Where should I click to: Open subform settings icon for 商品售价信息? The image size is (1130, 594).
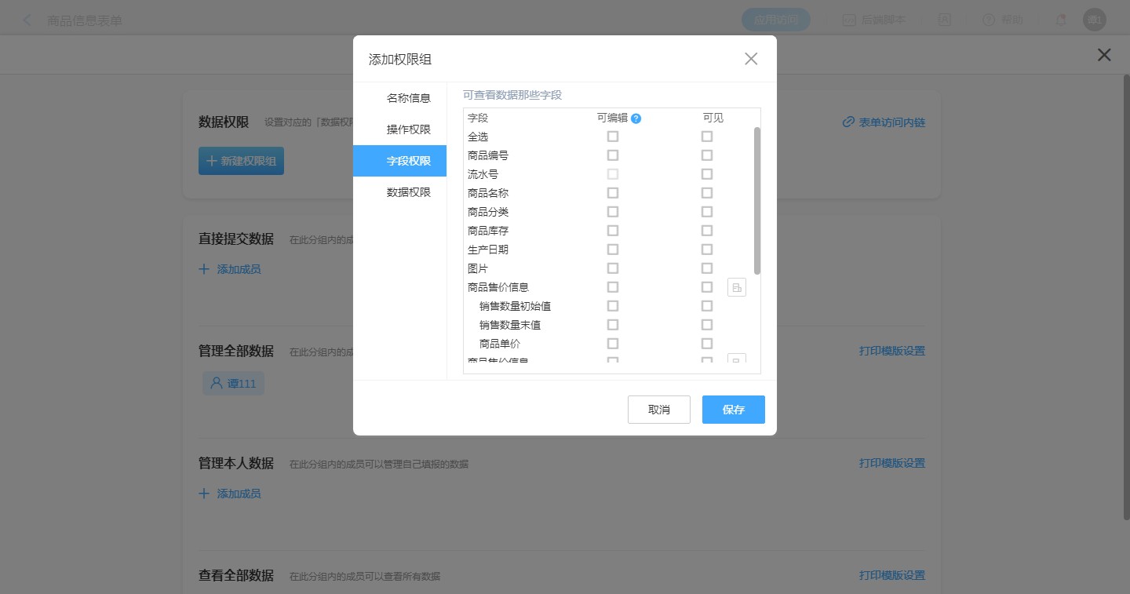click(x=736, y=287)
